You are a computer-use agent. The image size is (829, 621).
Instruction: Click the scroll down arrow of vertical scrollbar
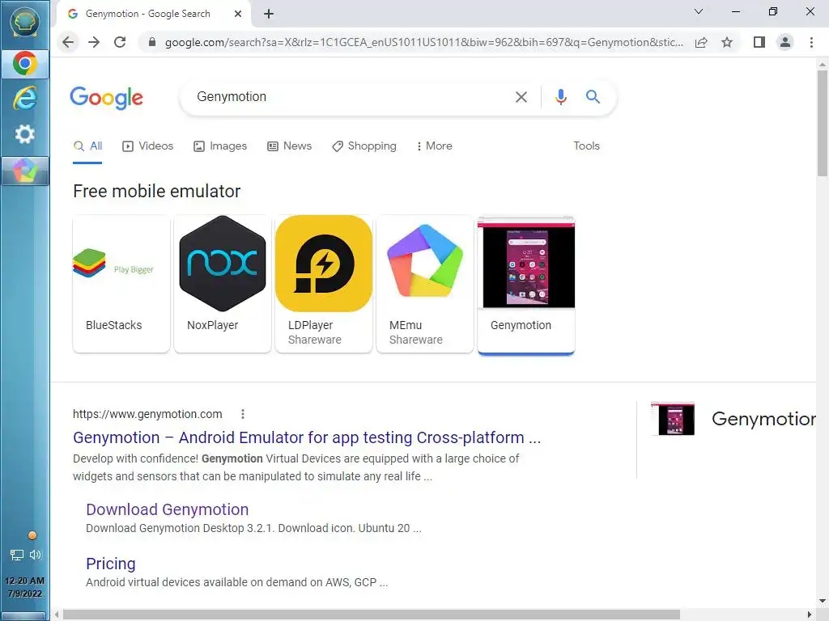point(823,601)
